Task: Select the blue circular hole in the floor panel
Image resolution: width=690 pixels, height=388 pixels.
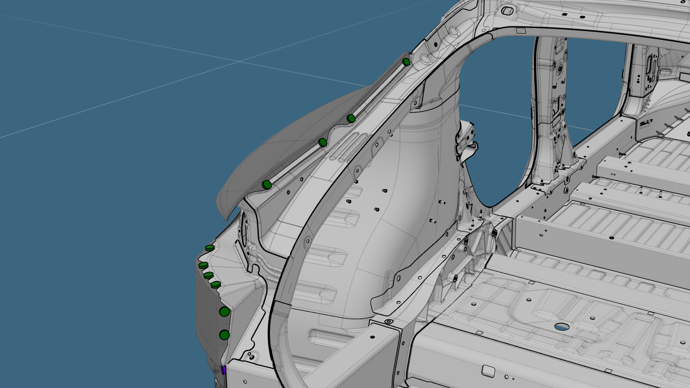Action: tap(561, 327)
